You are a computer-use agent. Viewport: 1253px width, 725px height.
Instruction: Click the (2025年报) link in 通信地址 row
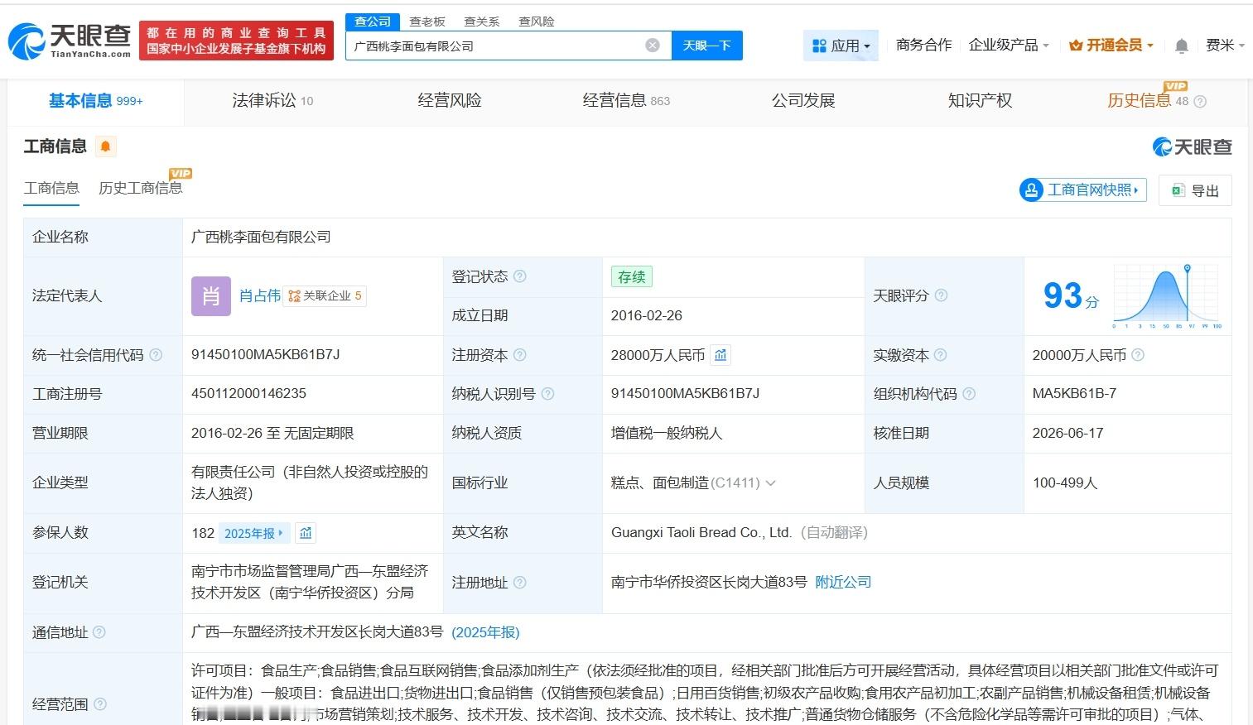point(485,632)
